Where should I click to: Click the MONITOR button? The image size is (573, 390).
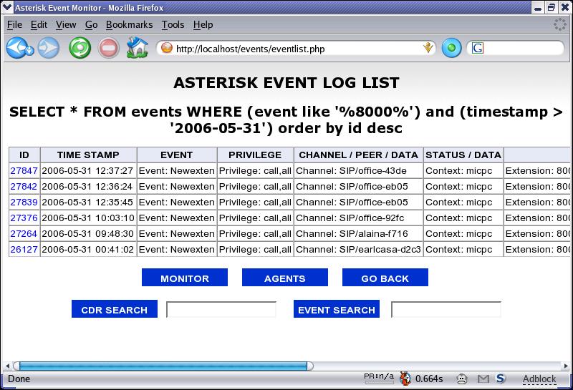click(x=185, y=278)
